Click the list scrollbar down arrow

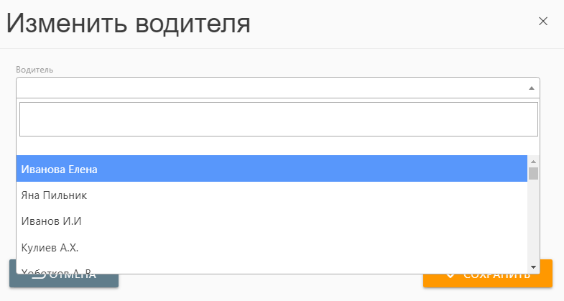pyautogui.click(x=533, y=267)
